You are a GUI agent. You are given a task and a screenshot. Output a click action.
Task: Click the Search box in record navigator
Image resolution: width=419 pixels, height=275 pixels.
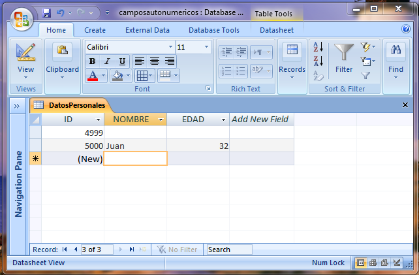pyautogui.click(x=228, y=249)
